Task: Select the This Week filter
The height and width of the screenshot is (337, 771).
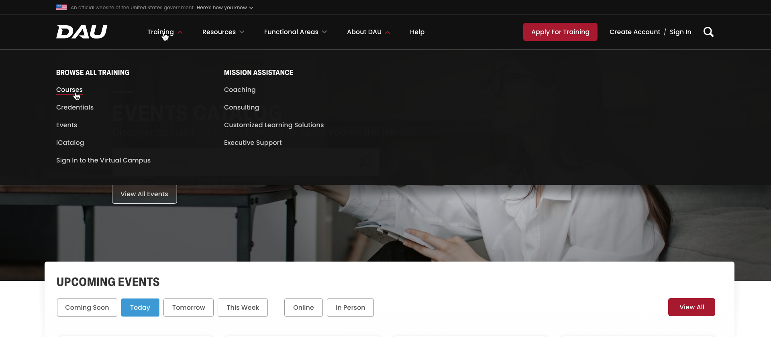Action: pyautogui.click(x=243, y=307)
